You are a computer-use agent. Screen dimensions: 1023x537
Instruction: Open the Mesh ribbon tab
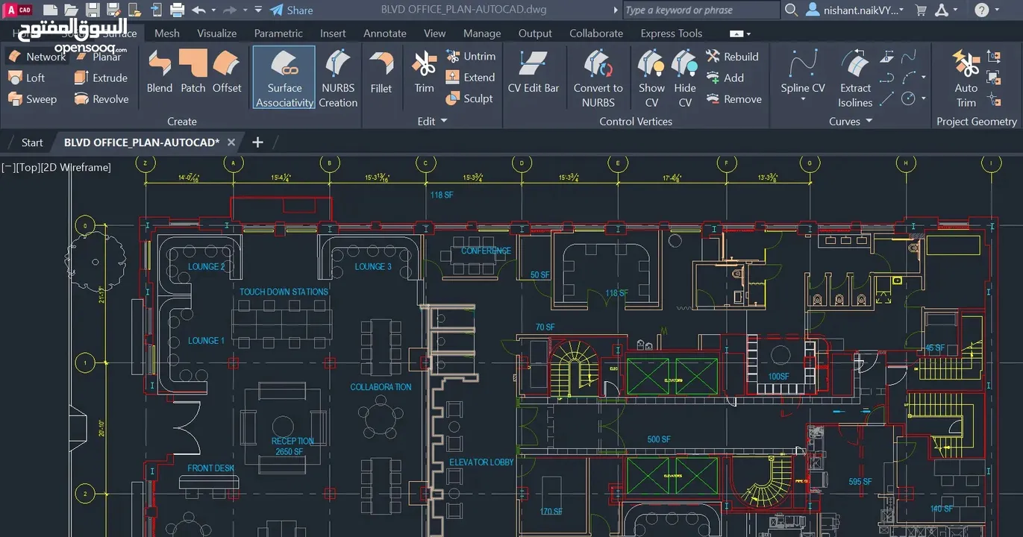[x=167, y=34]
